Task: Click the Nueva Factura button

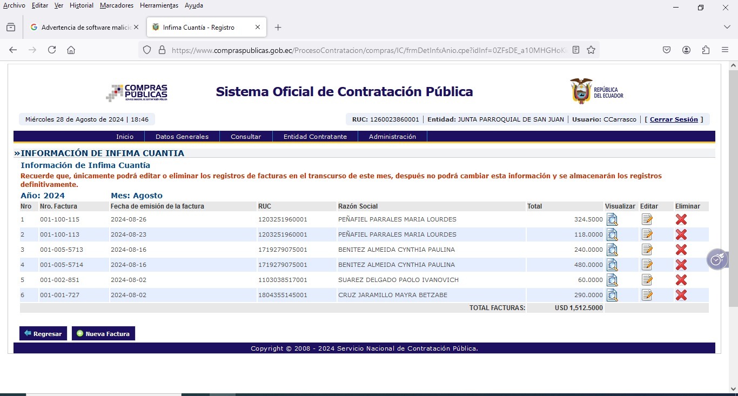Action: [x=103, y=334]
